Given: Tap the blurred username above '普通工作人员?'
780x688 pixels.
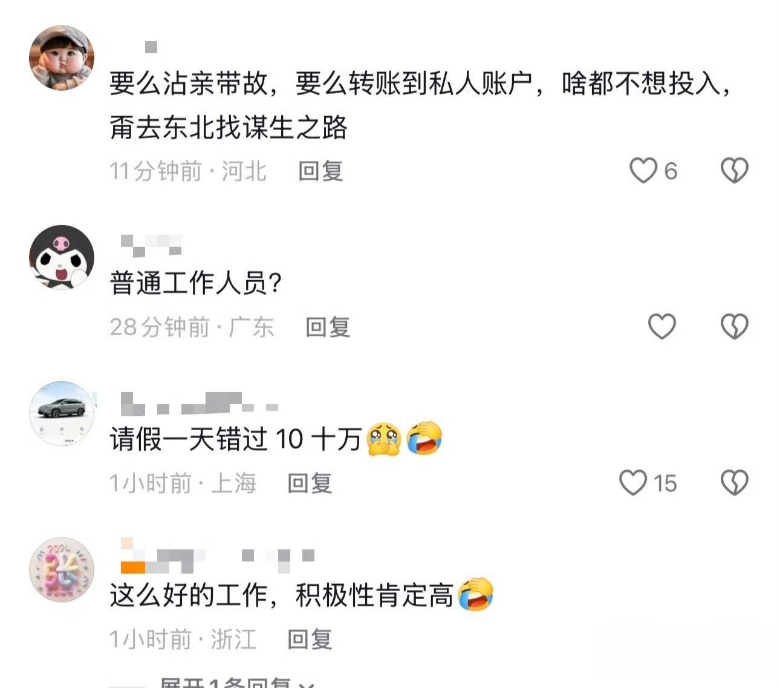Looking at the screenshot, I should (151, 245).
